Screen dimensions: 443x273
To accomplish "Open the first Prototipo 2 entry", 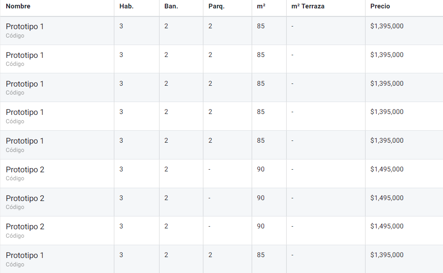I will (x=25, y=170).
